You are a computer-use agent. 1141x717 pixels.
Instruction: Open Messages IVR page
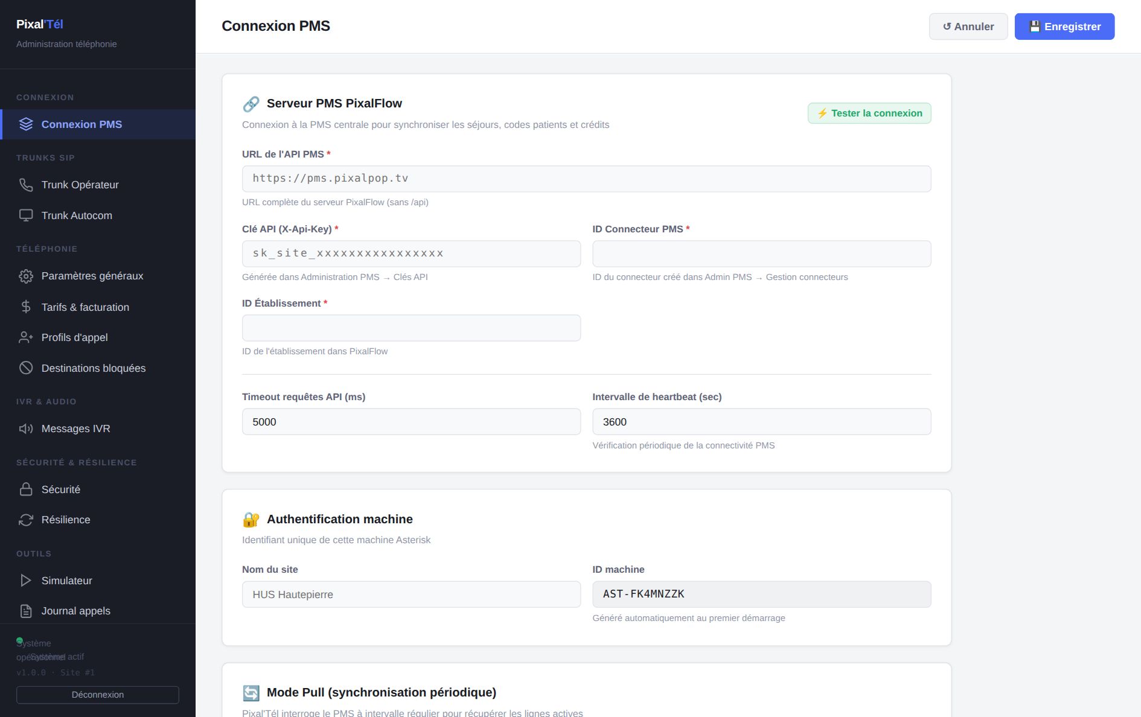[x=98, y=429]
